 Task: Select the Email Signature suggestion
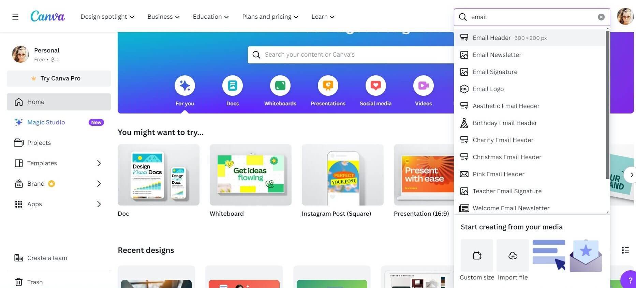pyautogui.click(x=530, y=72)
